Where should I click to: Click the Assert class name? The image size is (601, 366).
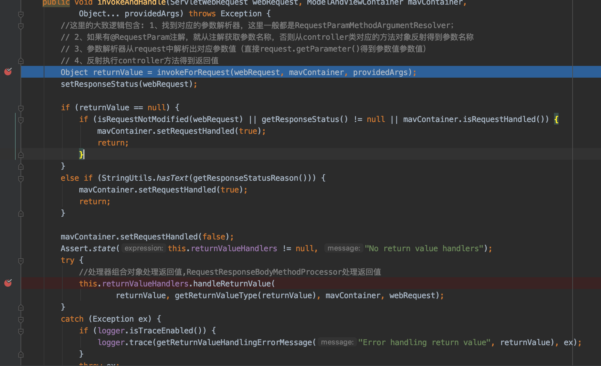tap(74, 249)
